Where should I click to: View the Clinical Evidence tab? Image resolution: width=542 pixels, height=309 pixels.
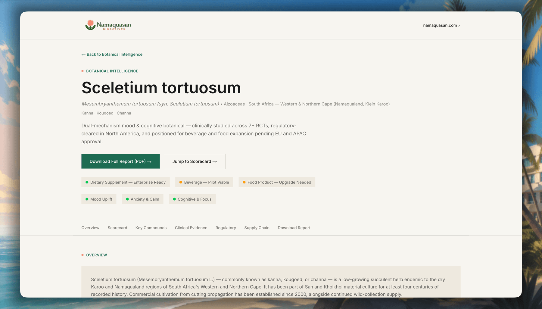(191, 228)
